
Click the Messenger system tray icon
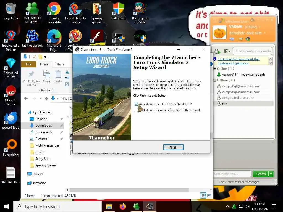[234, 206]
